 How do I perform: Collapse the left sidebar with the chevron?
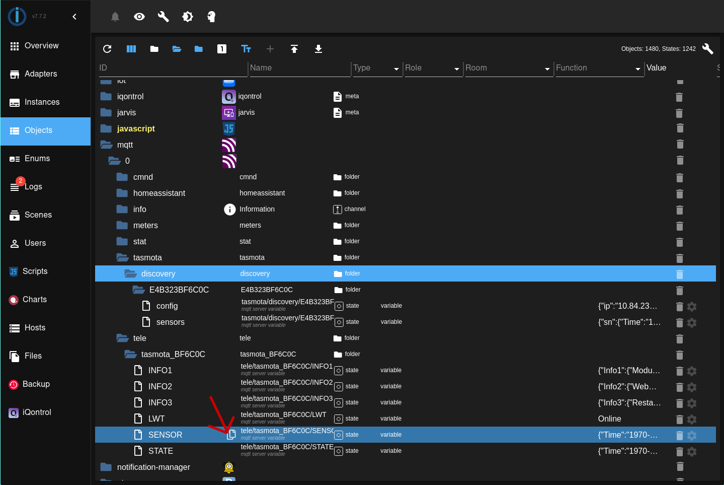(x=74, y=16)
